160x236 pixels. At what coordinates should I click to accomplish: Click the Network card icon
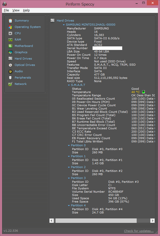tap(10, 84)
